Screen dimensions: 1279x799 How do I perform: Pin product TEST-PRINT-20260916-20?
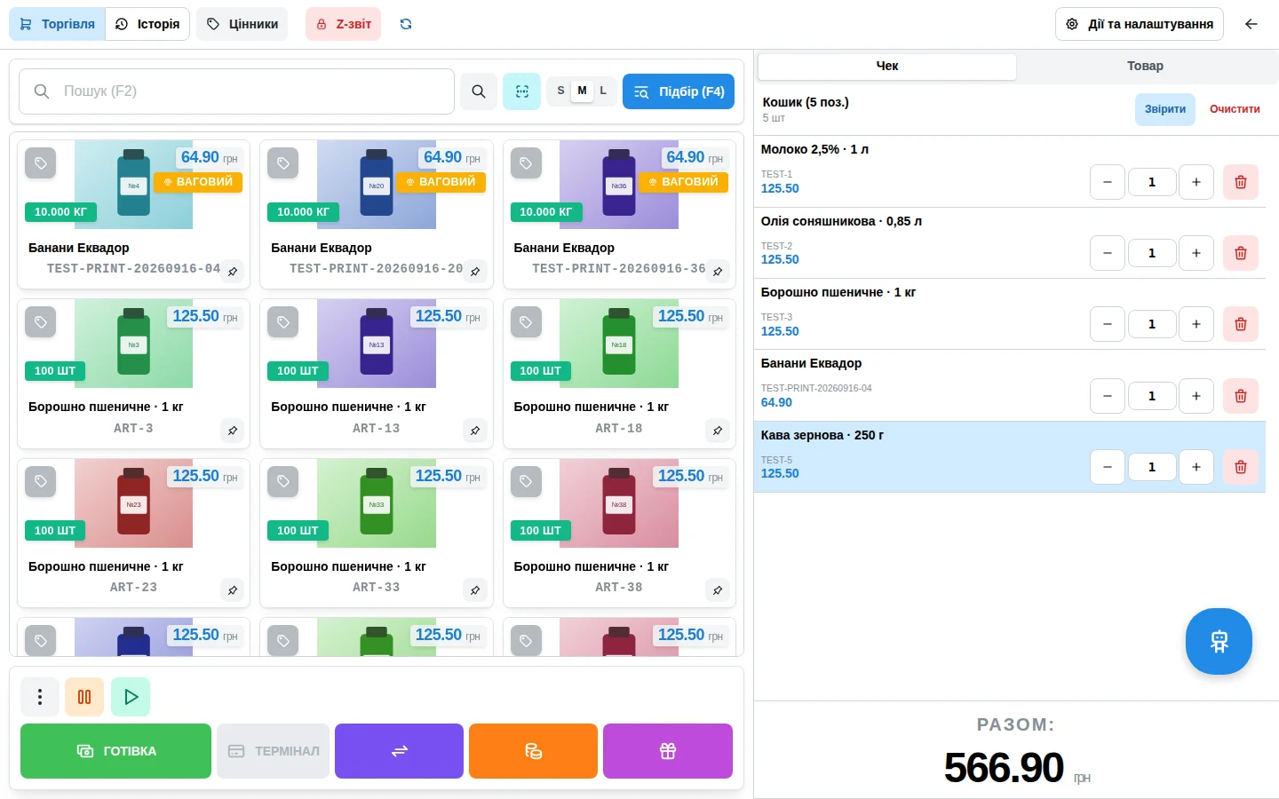[475, 272]
